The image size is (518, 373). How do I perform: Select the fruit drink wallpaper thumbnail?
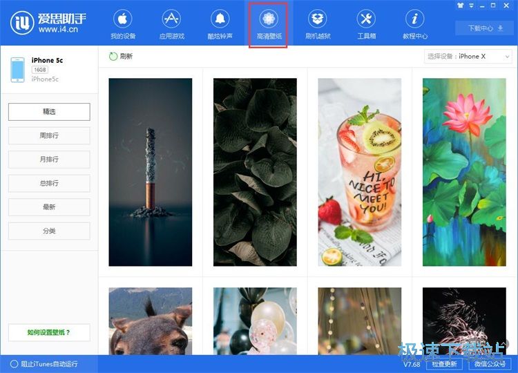(359, 172)
